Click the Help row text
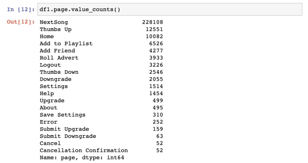 47,93
